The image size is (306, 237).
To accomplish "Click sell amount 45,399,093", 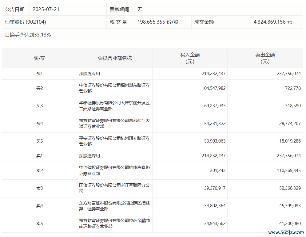I will point(290,206).
